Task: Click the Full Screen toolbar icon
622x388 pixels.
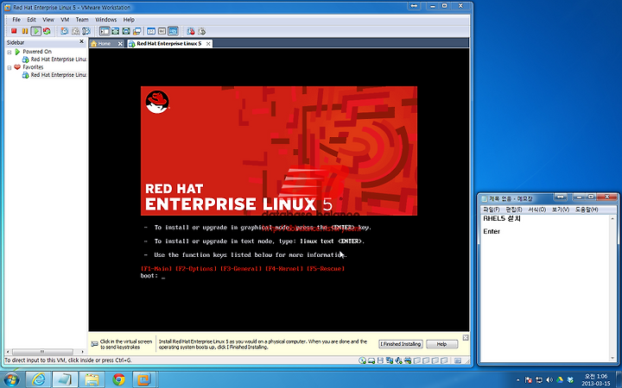Action: click(x=126, y=31)
